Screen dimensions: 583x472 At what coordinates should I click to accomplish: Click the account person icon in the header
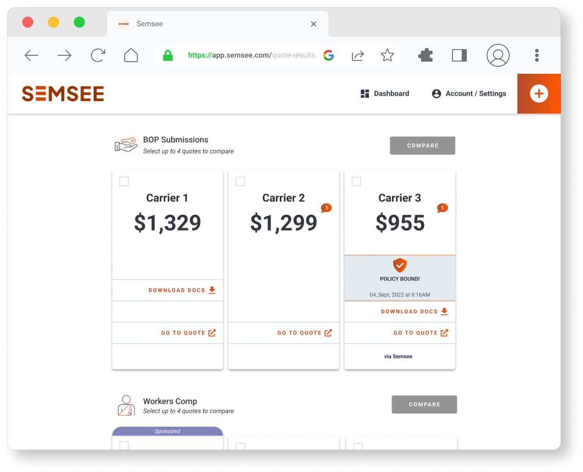point(436,94)
